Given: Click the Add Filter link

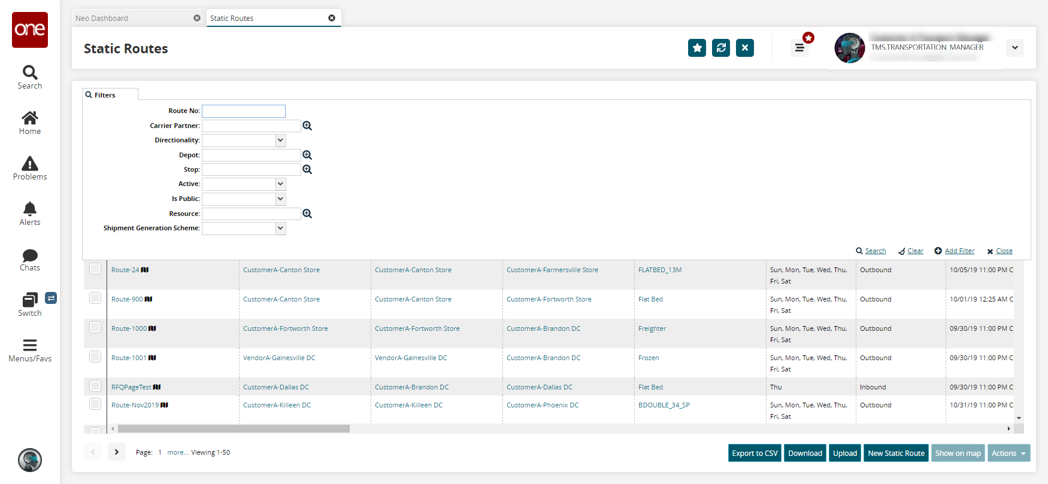Looking at the screenshot, I should tap(959, 251).
